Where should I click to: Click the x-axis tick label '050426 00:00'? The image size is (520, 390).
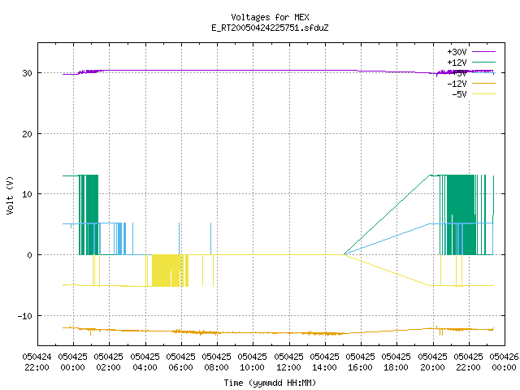pos(504,362)
